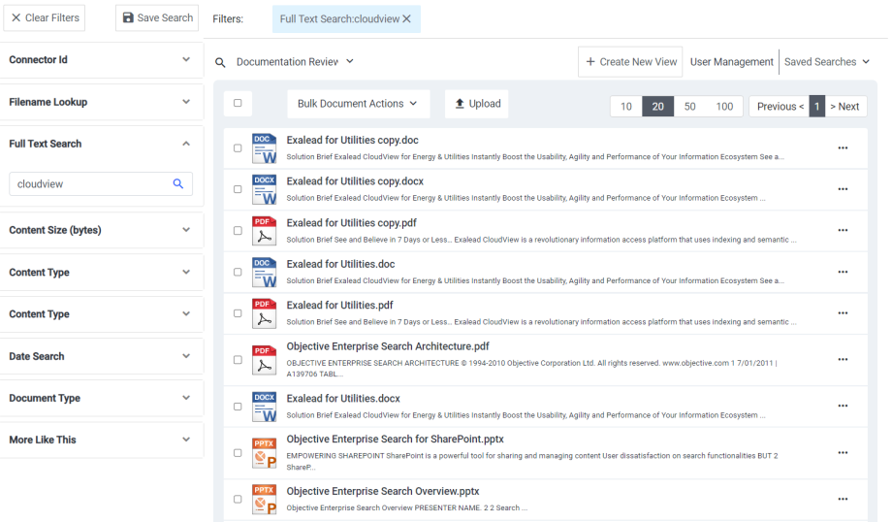Image resolution: width=892 pixels, height=522 pixels.
Task: Click the search icon beside Documentation Review
Action: (220, 62)
